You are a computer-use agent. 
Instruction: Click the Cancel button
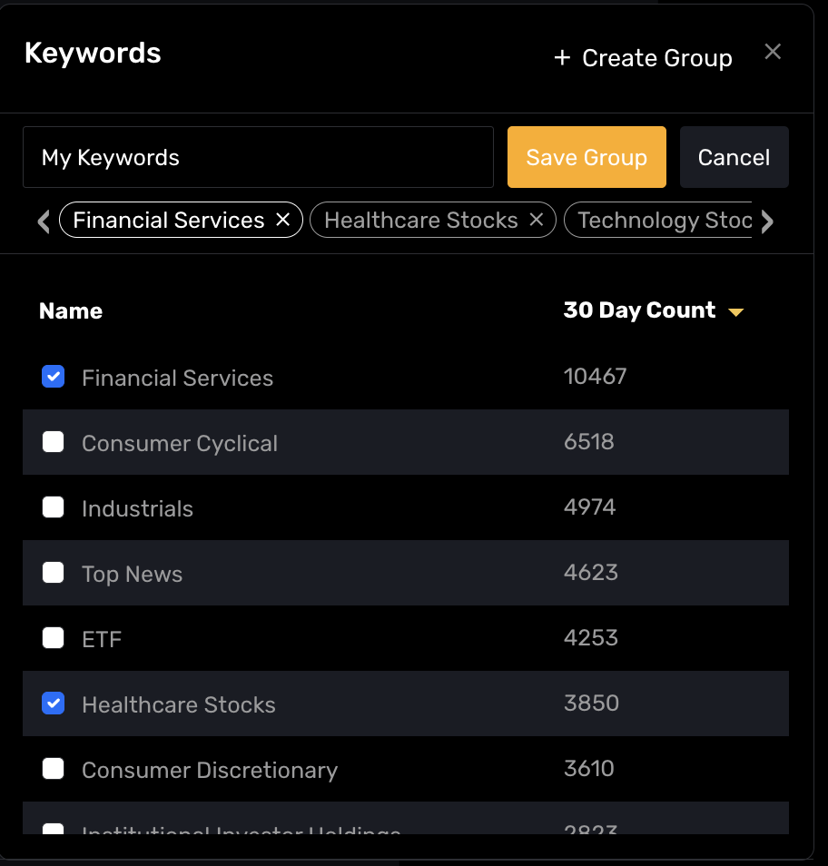click(734, 157)
